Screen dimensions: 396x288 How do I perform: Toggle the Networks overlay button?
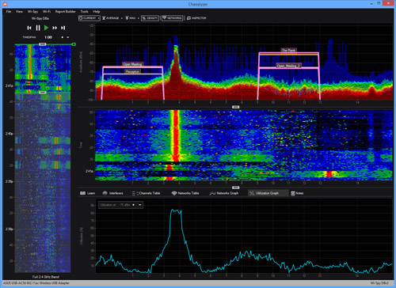[x=172, y=18]
